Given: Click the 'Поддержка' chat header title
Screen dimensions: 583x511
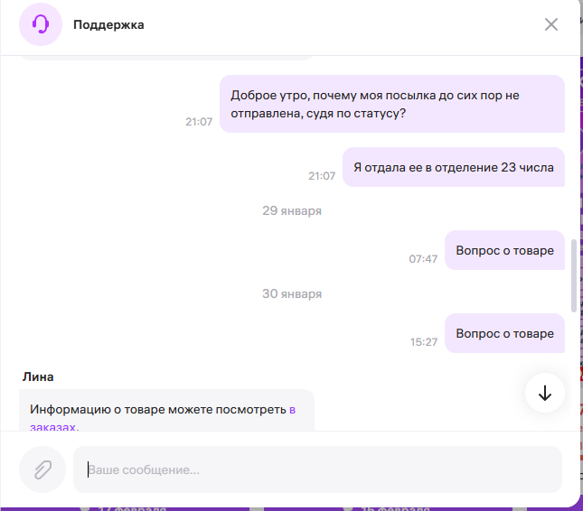Looking at the screenshot, I should tap(108, 24).
